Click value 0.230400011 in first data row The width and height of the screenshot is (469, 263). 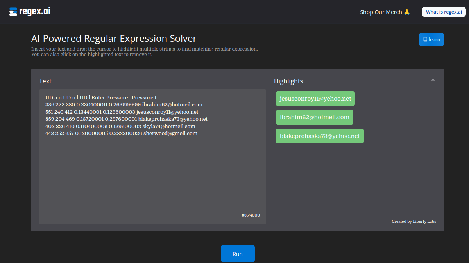tap(92, 104)
